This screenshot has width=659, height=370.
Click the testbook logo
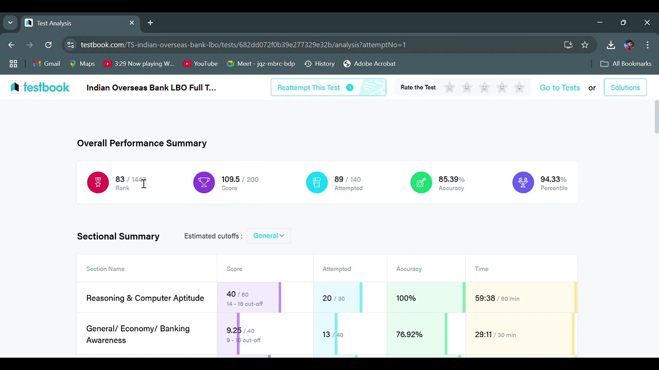coord(39,87)
